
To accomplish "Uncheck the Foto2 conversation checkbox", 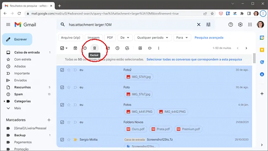I will [62, 70].
